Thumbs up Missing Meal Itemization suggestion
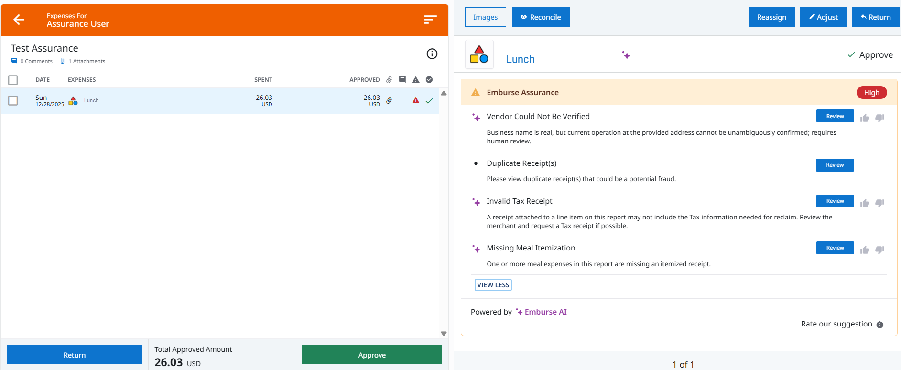 click(x=865, y=250)
